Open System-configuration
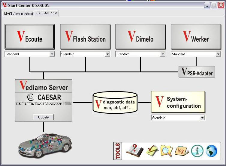Viewport: 226px width, 166px height. click(x=178, y=102)
